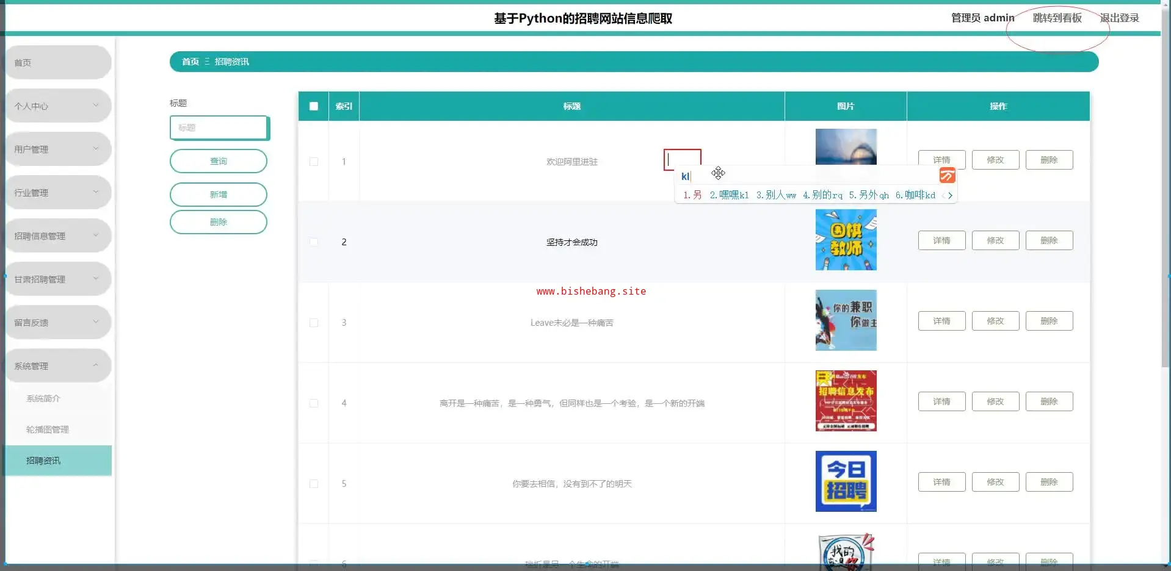
Task: Choose IME candidate 6 咖啡
Action: pyautogui.click(x=915, y=195)
